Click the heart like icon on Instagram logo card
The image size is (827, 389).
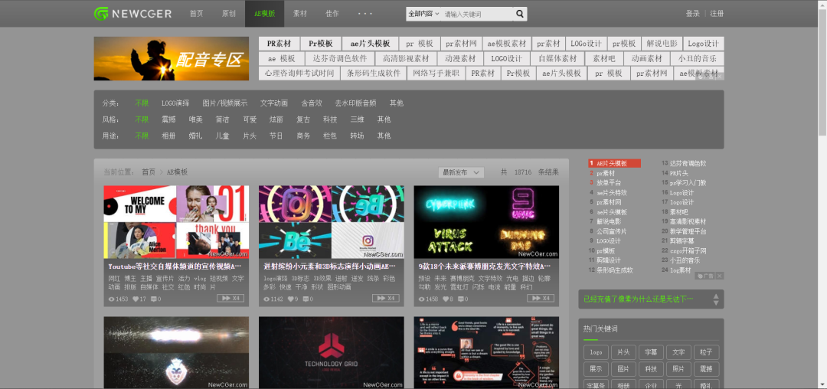point(292,299)
